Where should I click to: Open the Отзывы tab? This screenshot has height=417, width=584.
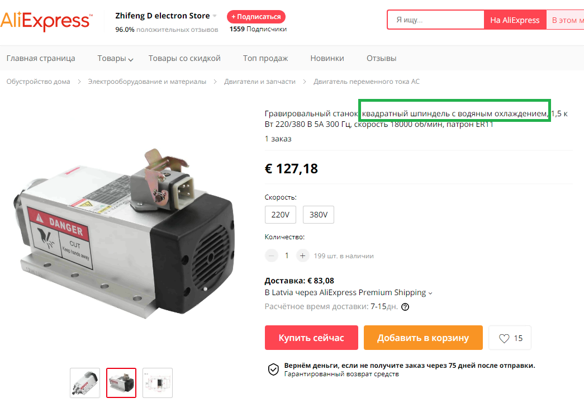tap(381, 58)
